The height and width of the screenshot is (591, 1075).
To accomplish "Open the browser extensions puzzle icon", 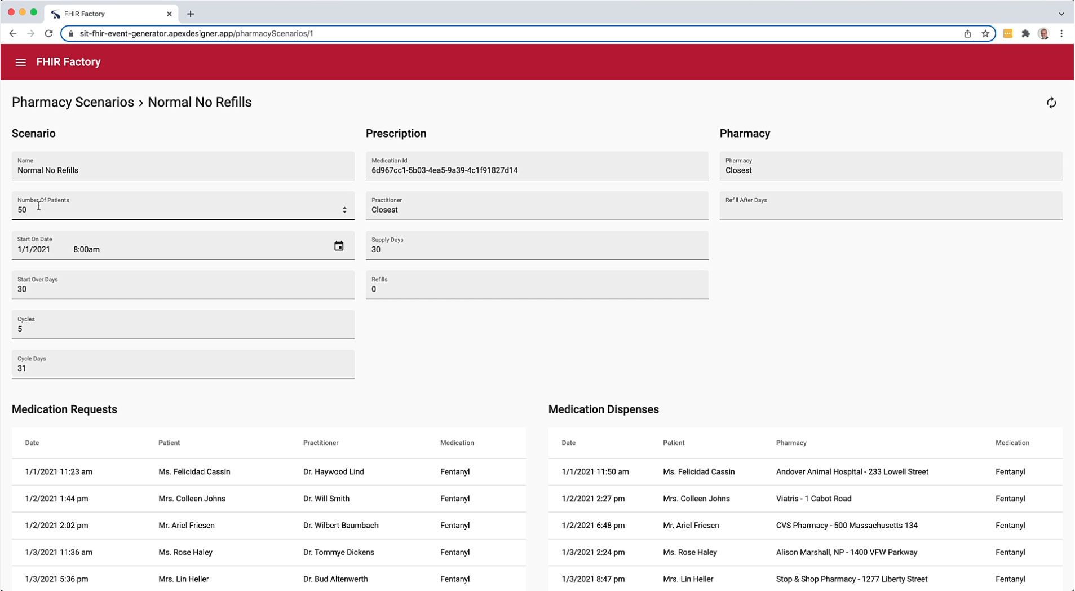I will point(1025,33).
